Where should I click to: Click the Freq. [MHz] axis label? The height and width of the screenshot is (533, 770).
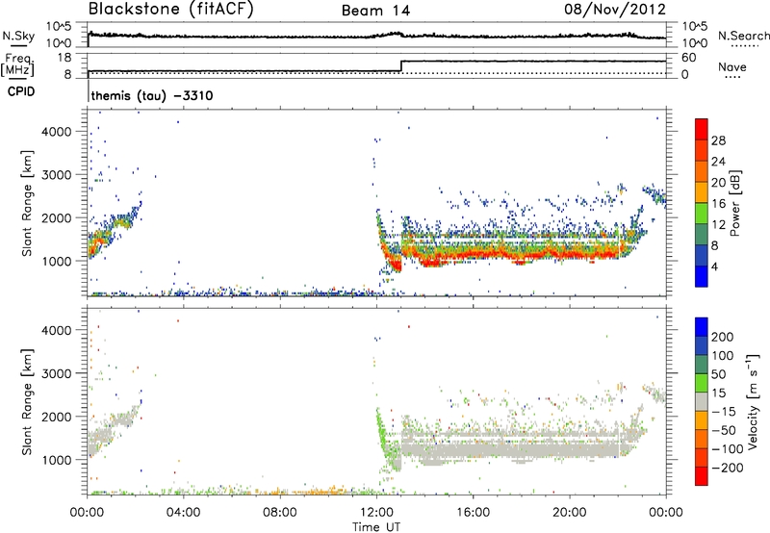(17, 65)
